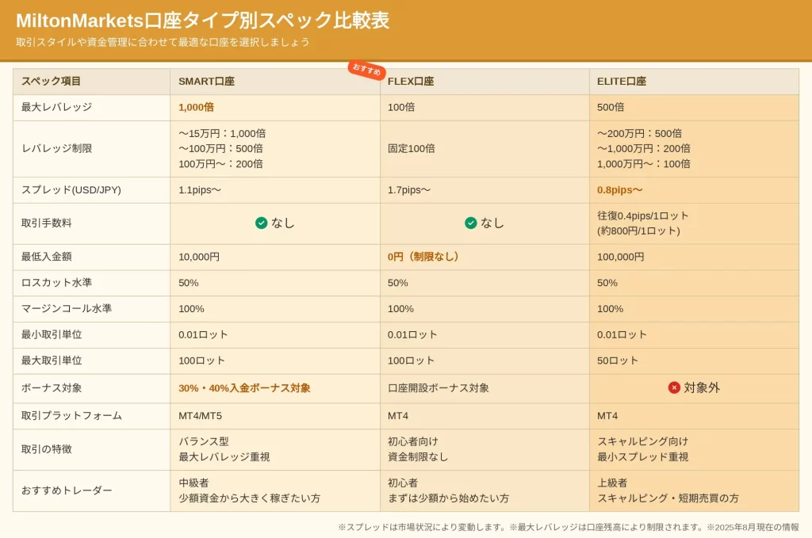Click SMART口座 マージンコール水準 value 100%
This screenshot has height=538, width=812.
(x=192, y=309)
